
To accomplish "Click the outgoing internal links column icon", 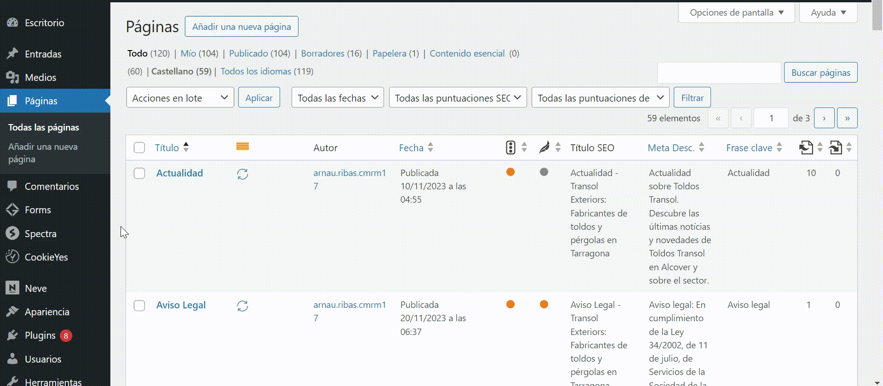I will coord(806,148).
